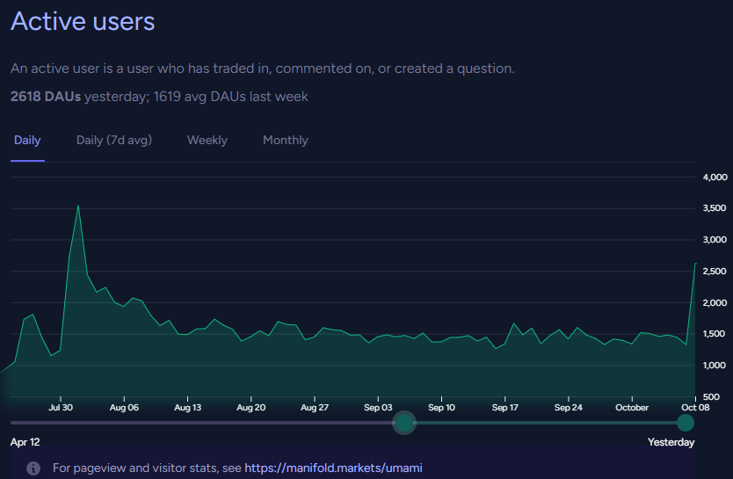
Task: Click the active user definition sentence
Action: coord(263,69)
